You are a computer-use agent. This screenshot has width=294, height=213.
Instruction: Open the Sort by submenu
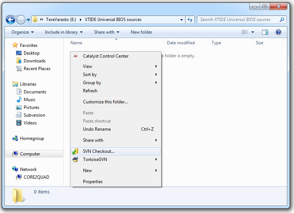[116, 75]
